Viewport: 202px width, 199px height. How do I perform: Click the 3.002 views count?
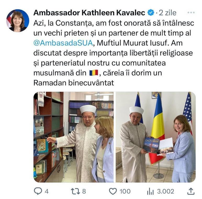point(166,191)
